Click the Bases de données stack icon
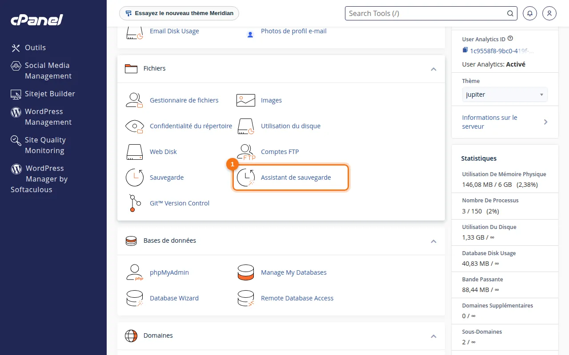This screenshot has height=355, width=569. coord(131,241)
